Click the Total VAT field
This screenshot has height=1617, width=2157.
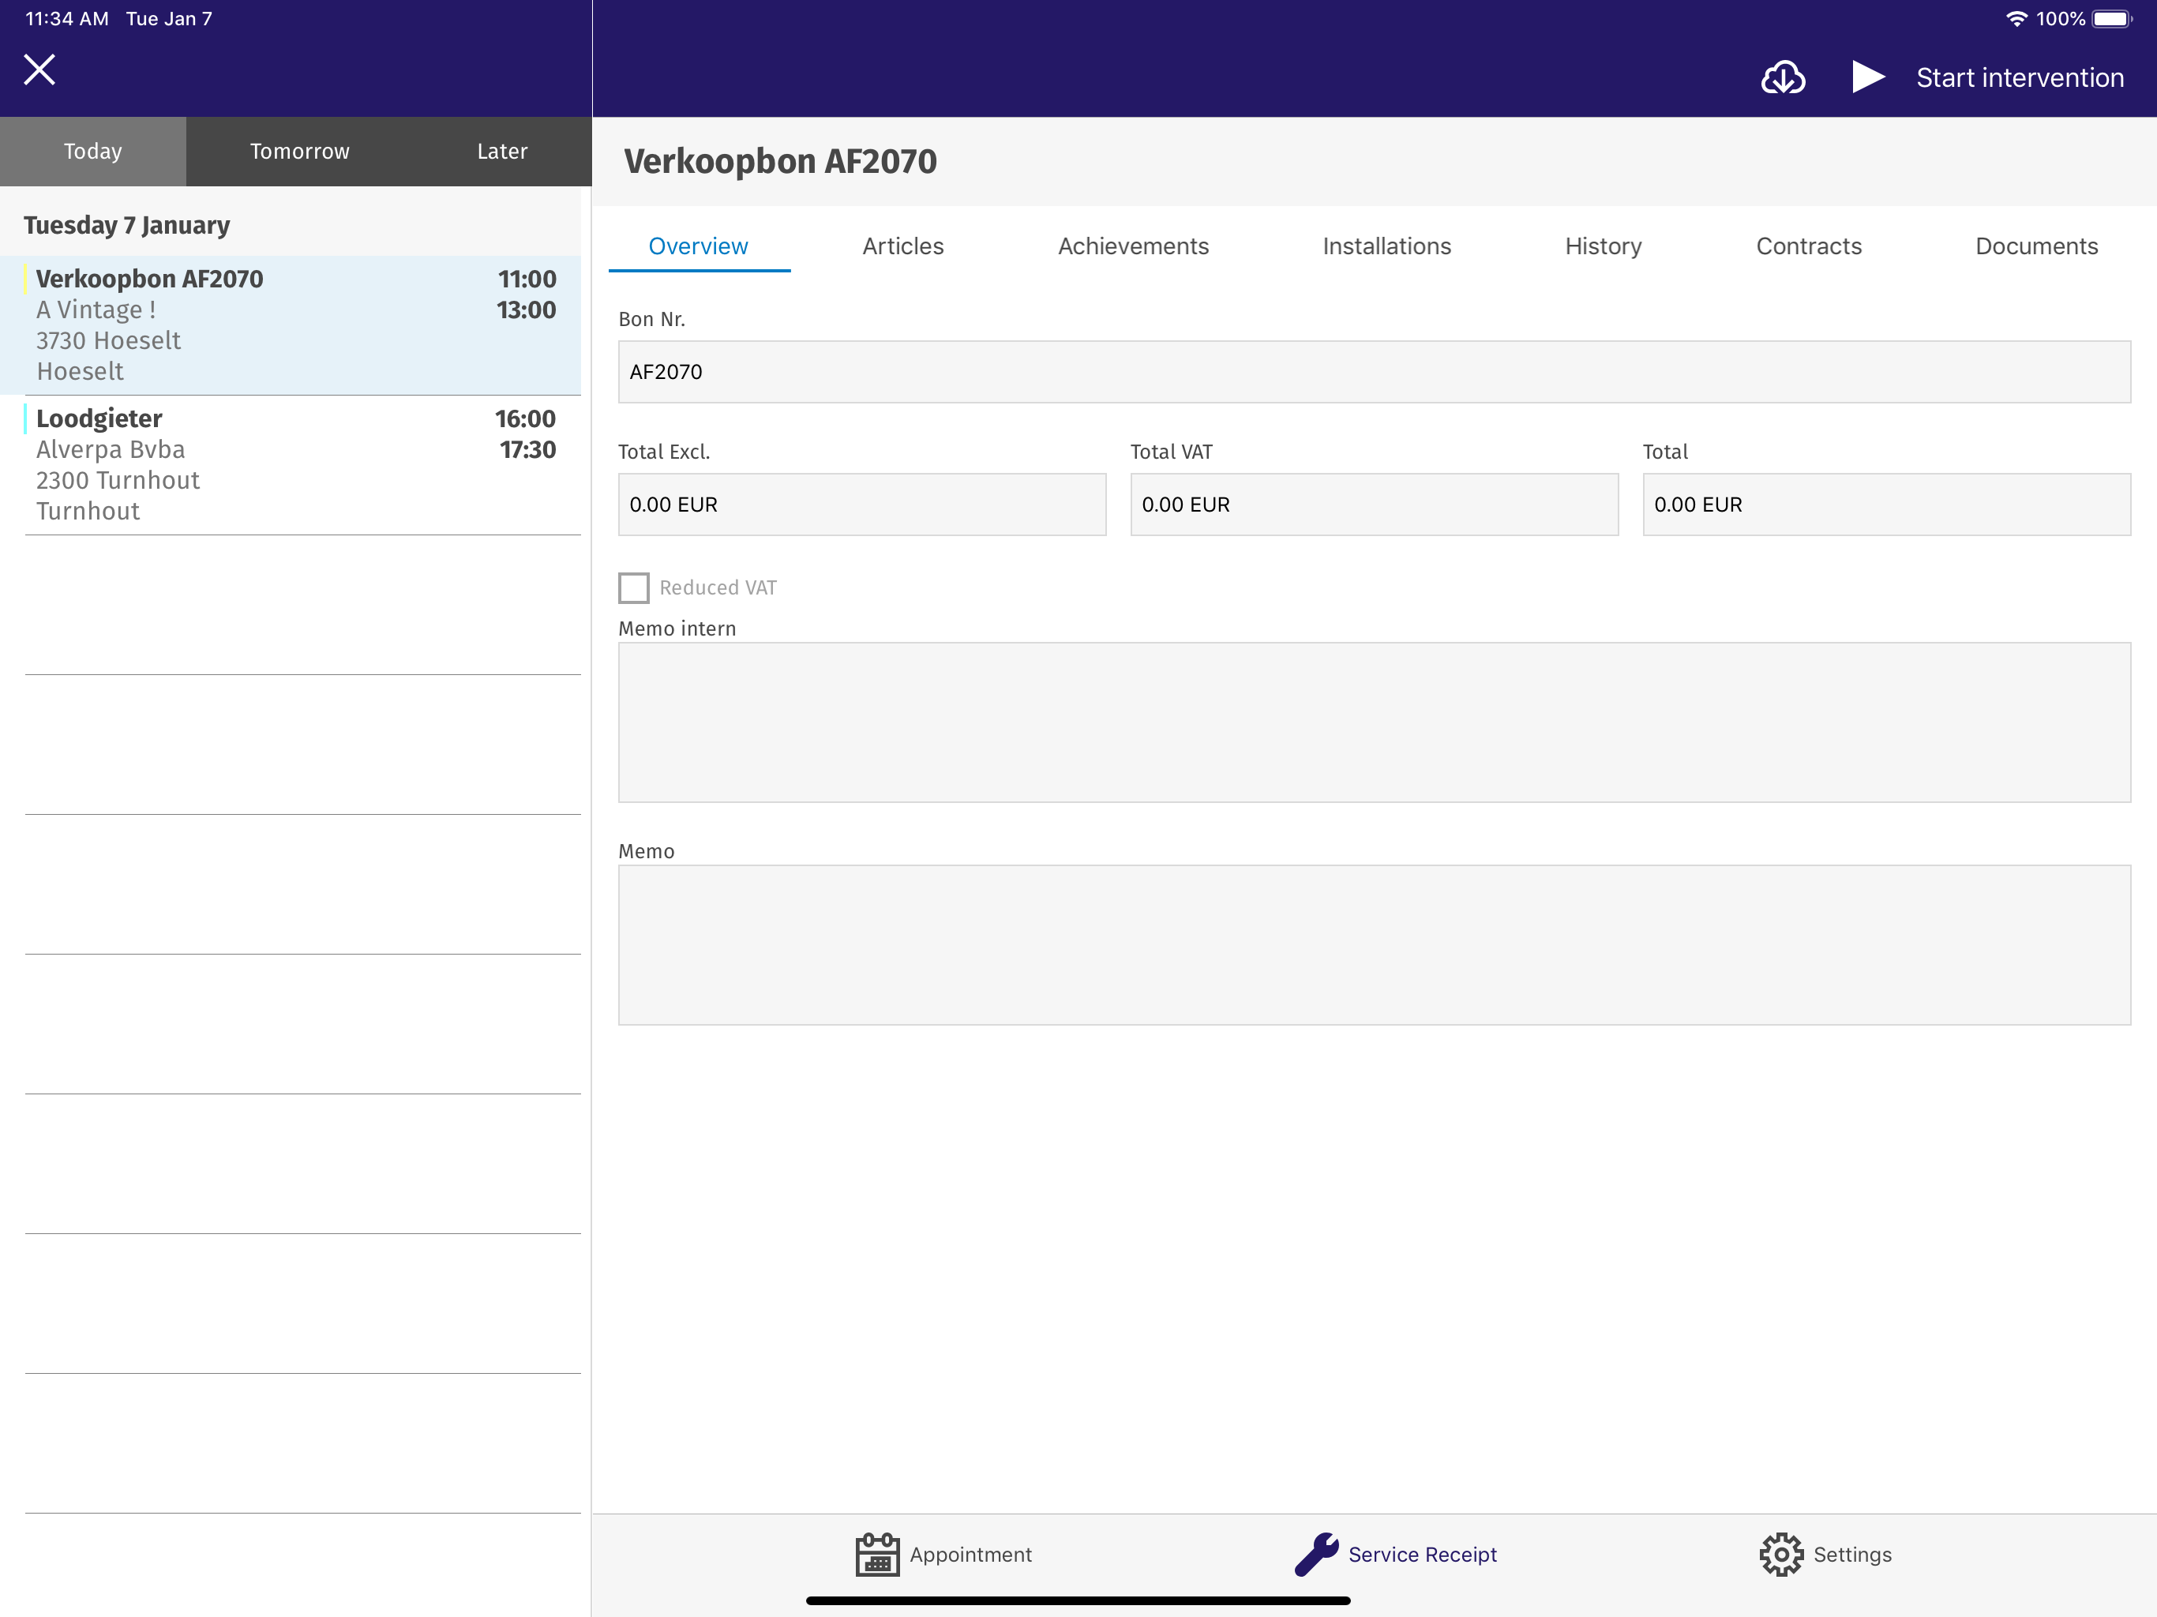[1374, 505]
